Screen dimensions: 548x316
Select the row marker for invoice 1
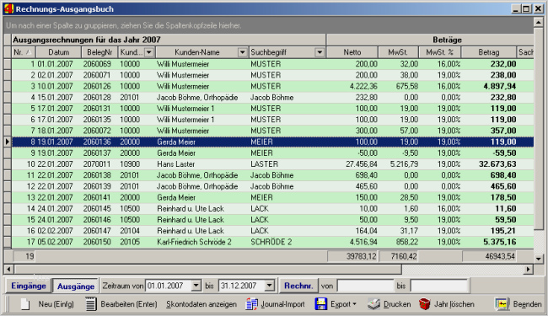pos(8,64)
